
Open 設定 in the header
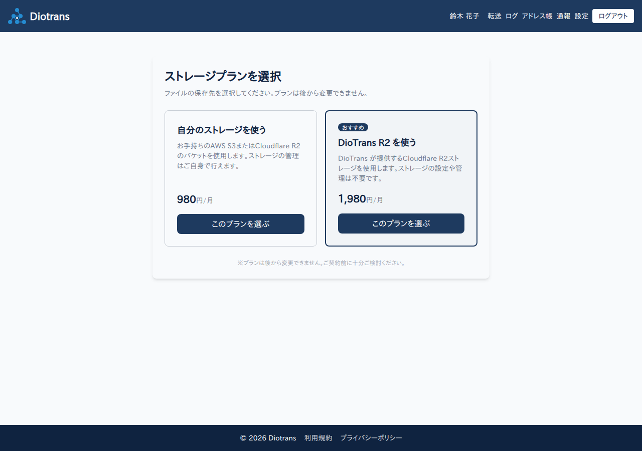582,16
